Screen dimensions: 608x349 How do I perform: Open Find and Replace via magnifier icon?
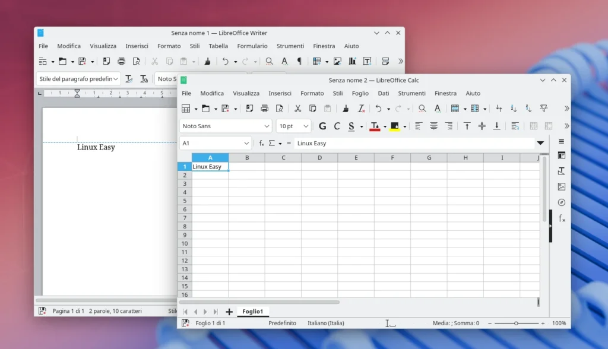(x=422, y=109)
